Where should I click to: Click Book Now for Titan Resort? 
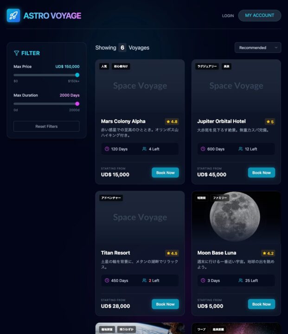pos(165,304)
